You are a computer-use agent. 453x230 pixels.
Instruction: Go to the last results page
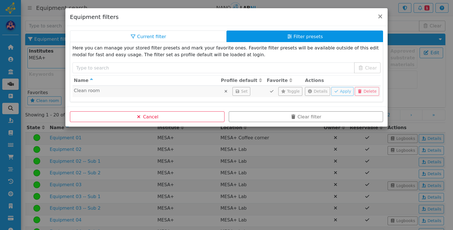click(x=433, y=115)
